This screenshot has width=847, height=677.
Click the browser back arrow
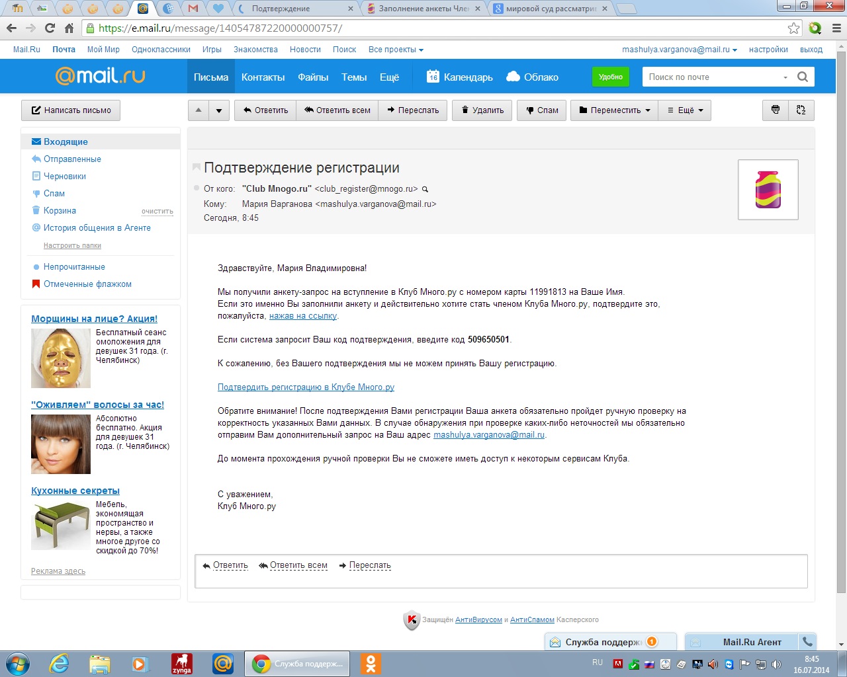click(x=11, y=28)
